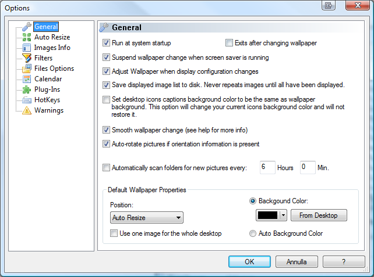Enable Automatically scan folders for new pictures
374x277 pixels.
point(106,168)
